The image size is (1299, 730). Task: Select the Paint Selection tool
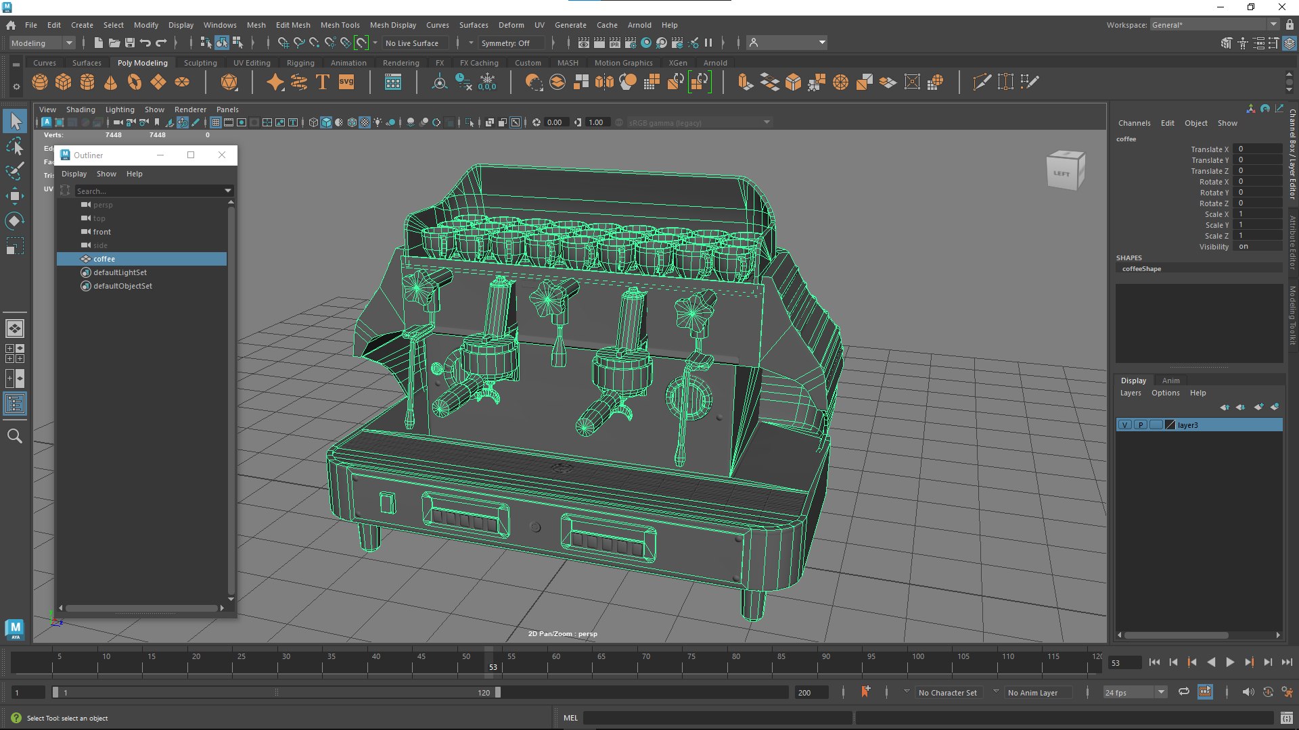[x=15, y=171]
